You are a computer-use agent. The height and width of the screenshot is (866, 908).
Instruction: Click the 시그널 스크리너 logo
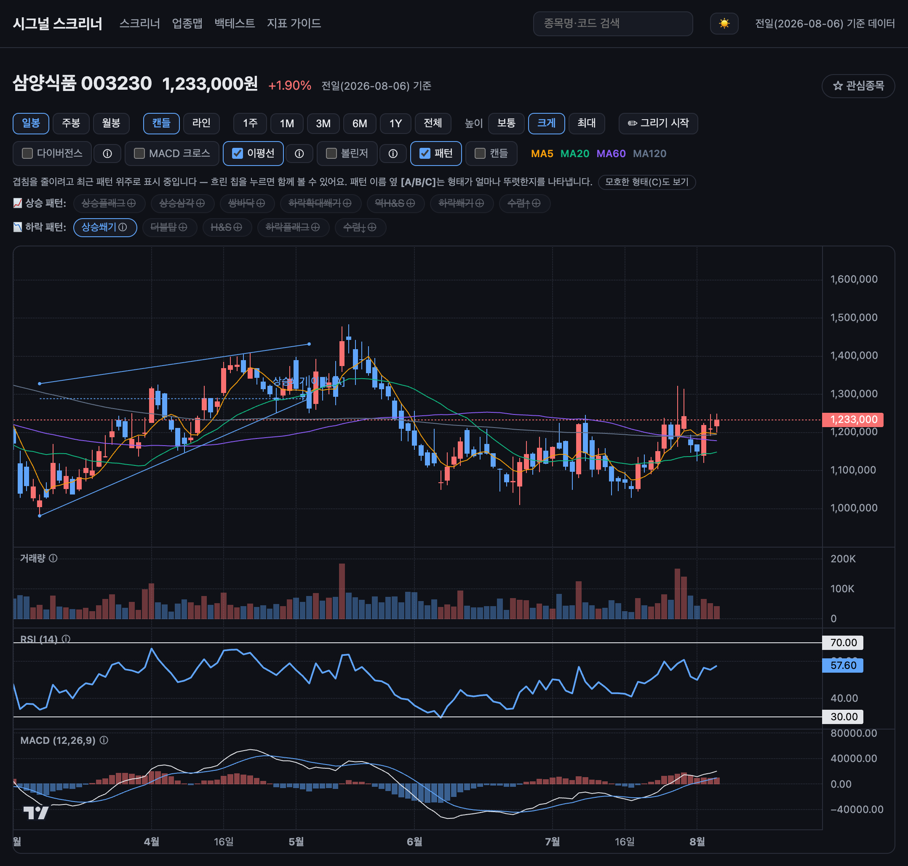pyautogui.click(x=58, y=24)
